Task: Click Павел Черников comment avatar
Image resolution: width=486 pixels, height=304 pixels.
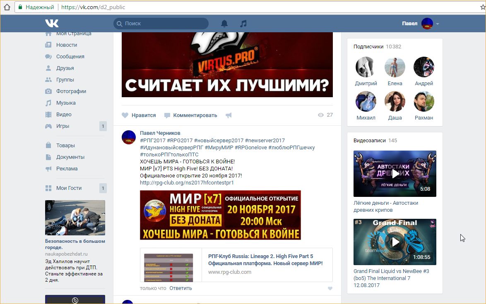Action: tap(129, 137)
